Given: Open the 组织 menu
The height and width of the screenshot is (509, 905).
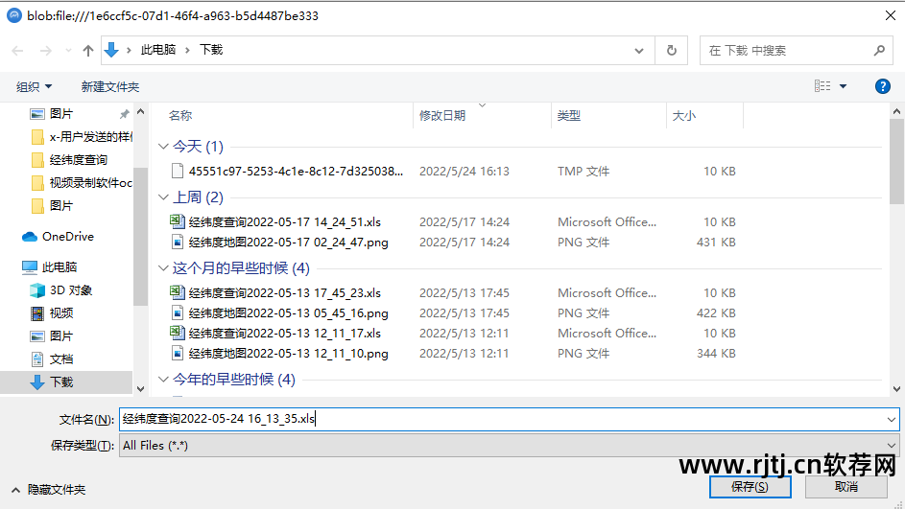Looking at the screenshot, I should click(x=34, y=86).
